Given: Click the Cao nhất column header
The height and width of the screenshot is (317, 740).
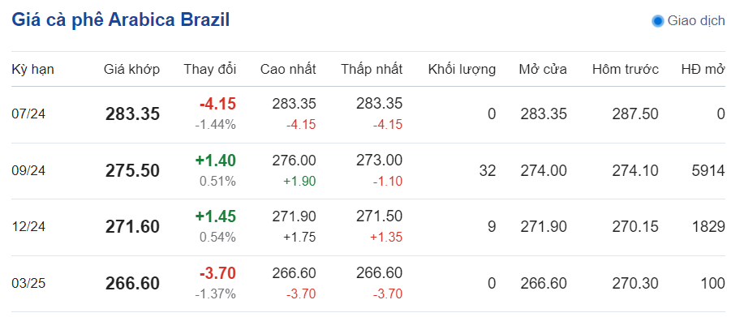Looking at the screenshot, I should tap(288, 70).
